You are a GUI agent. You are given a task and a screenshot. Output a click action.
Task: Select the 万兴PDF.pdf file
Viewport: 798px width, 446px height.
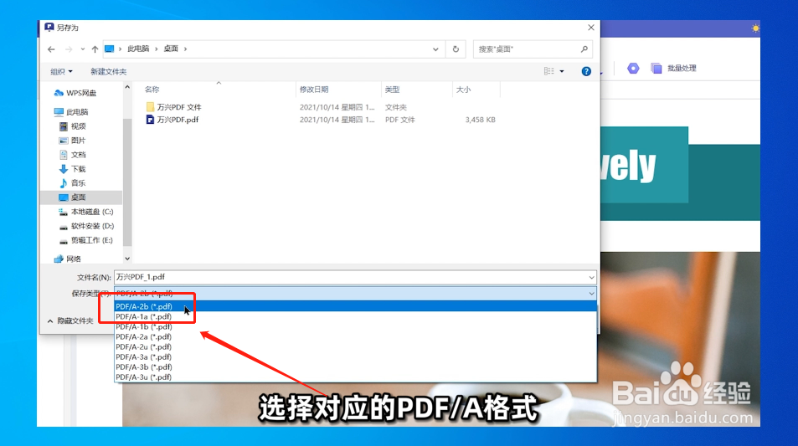point(172,120)
